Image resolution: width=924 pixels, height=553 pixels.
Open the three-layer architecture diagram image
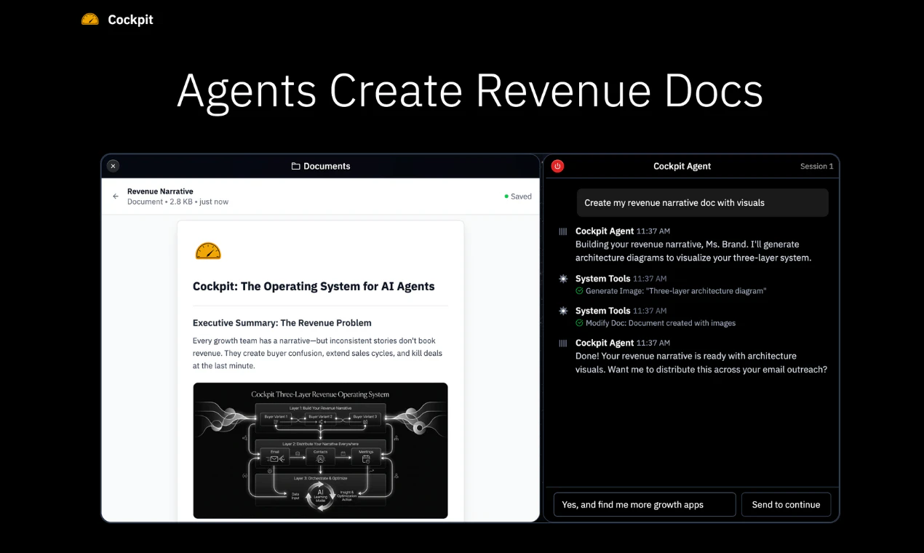pos(320,450)
